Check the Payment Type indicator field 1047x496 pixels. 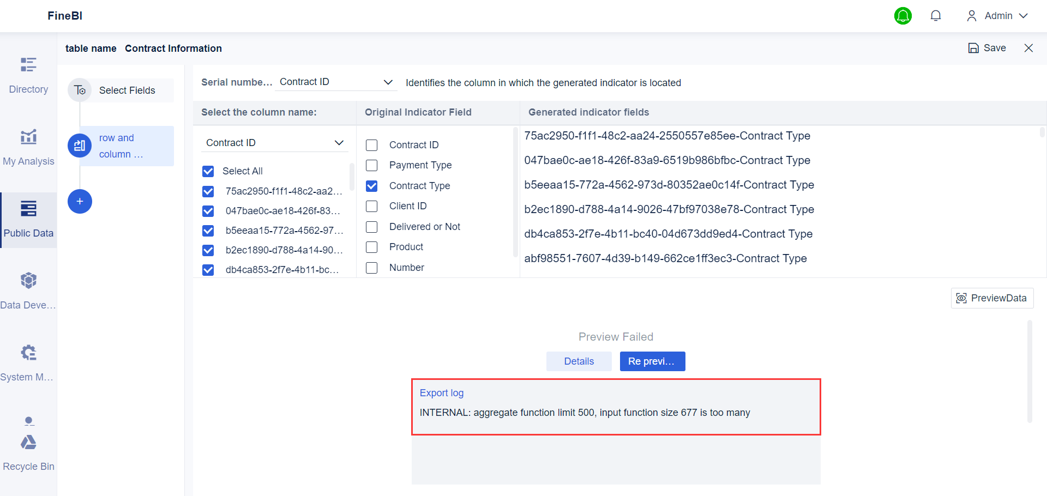coord(372,165)
